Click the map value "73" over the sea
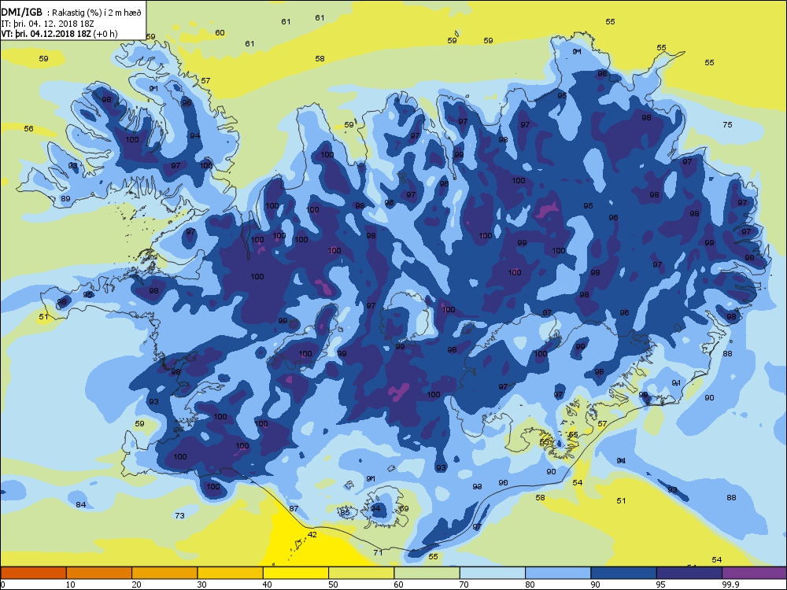The height and width of the screenshot is (590, 787). tap(179, 515)
